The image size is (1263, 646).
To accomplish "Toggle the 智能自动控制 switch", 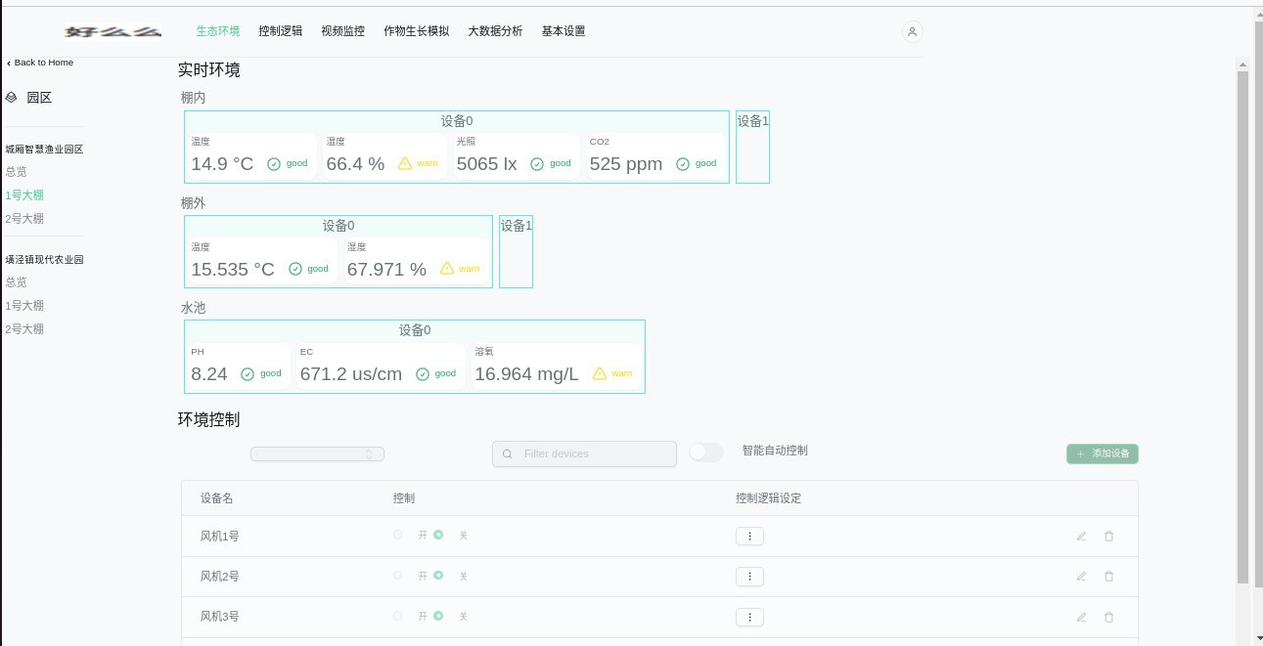I will 706,452.
